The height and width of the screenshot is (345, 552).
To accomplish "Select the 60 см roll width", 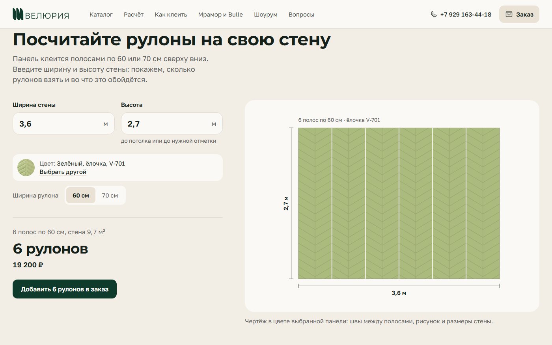I will (81, 195).
